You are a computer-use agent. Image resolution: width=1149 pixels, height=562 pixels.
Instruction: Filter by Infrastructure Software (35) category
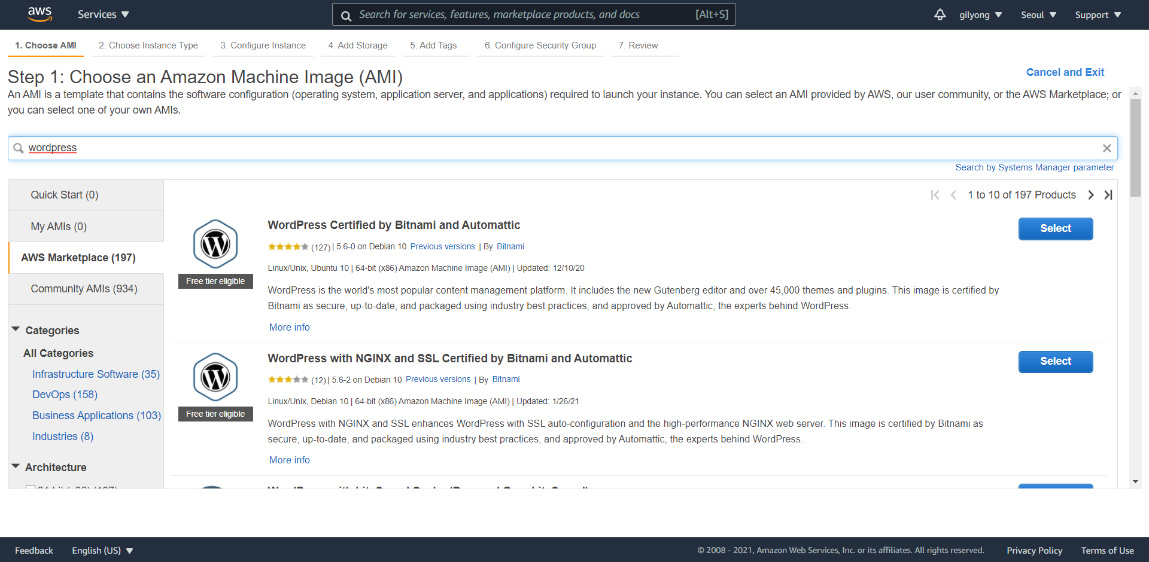click(96, 374)
